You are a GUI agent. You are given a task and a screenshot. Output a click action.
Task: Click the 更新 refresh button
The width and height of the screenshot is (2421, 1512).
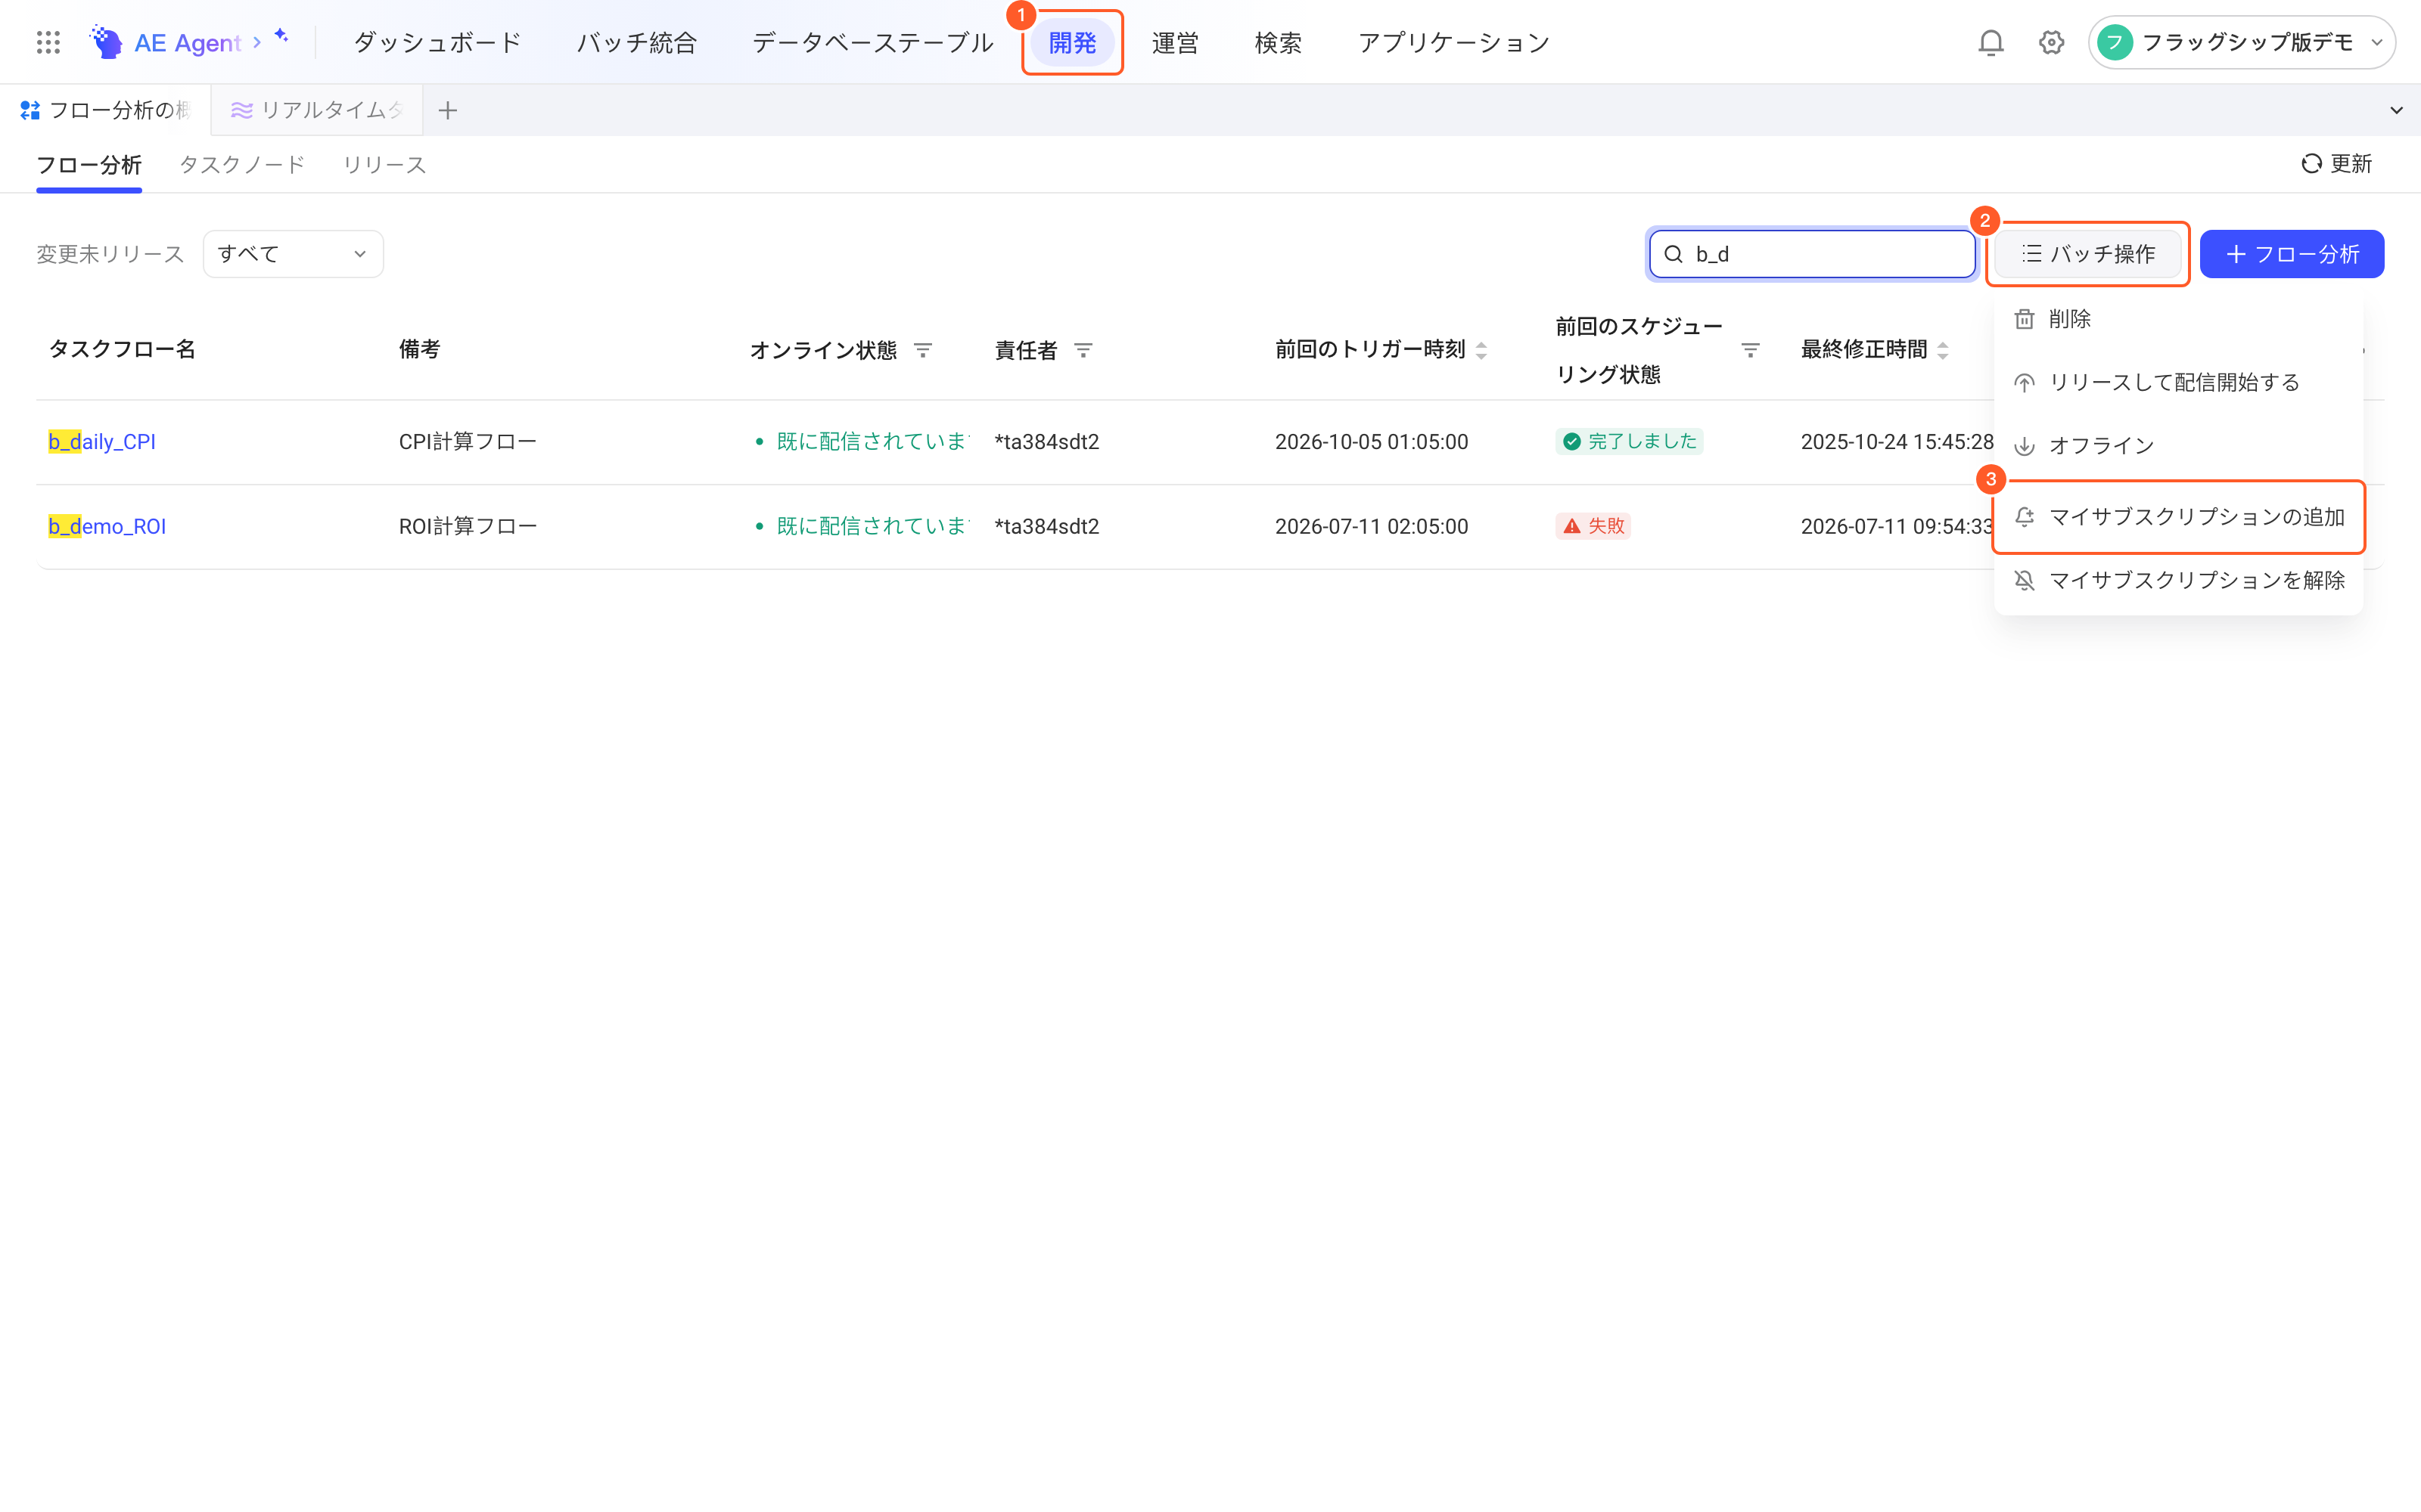(2336, 164)
